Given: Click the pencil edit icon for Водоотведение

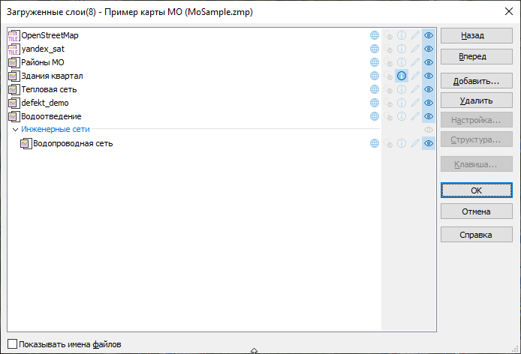Looking at the screenshot, I should click(415, 116).
